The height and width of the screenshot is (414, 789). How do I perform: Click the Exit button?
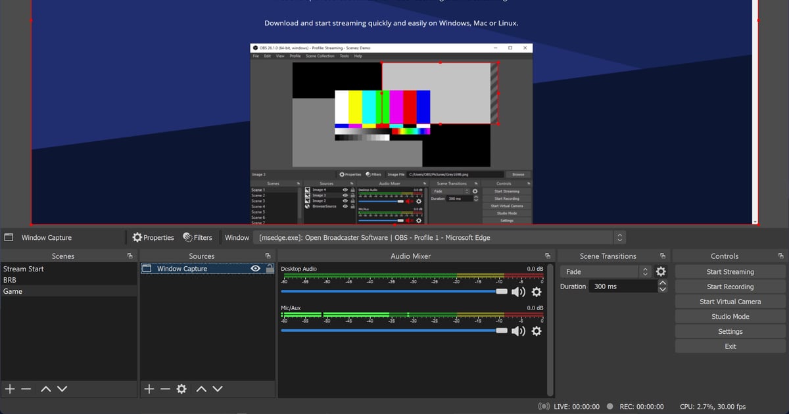click(730, 346)
